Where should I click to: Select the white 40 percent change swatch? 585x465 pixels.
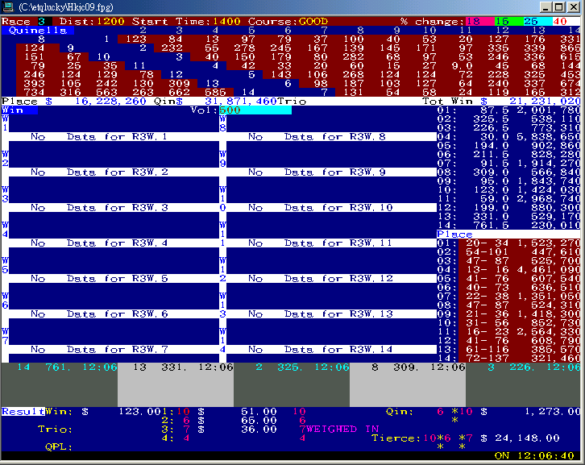(562, 20)
